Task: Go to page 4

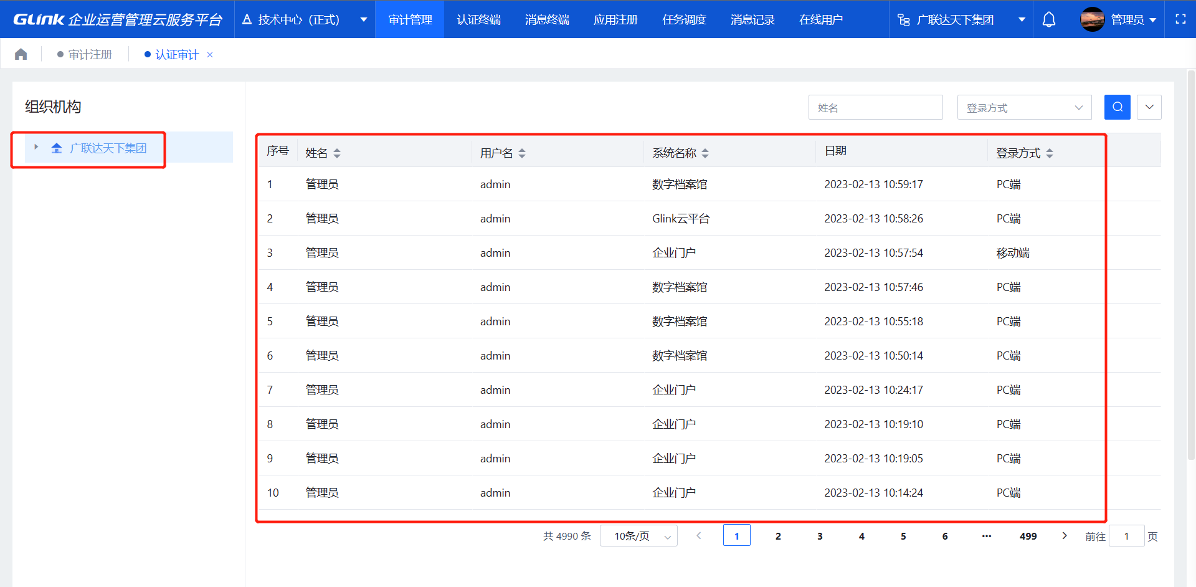Action: pyautogui.click(x=861, y=536)
